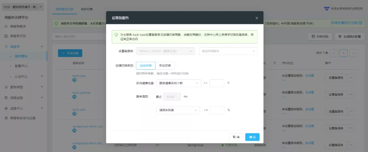
Task: Click 去设置 link in back-user row
Action: [x=309, y=109]
